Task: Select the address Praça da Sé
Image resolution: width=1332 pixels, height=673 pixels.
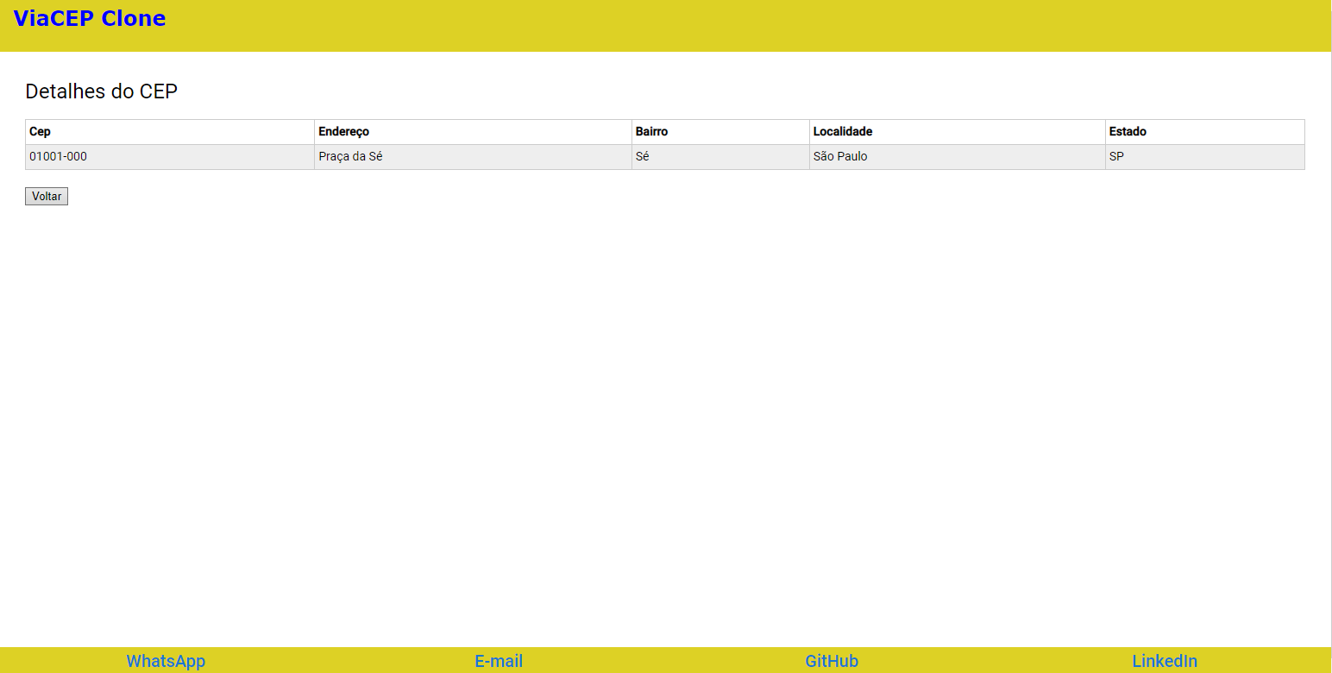Action: coord(350,156)
